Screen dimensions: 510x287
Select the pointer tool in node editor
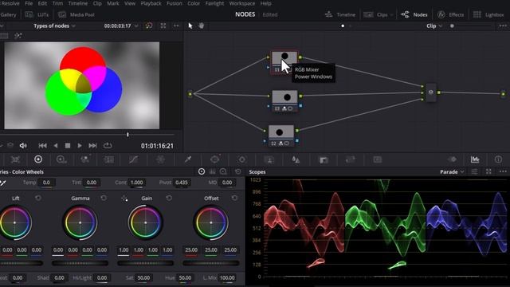pos(190,26)
